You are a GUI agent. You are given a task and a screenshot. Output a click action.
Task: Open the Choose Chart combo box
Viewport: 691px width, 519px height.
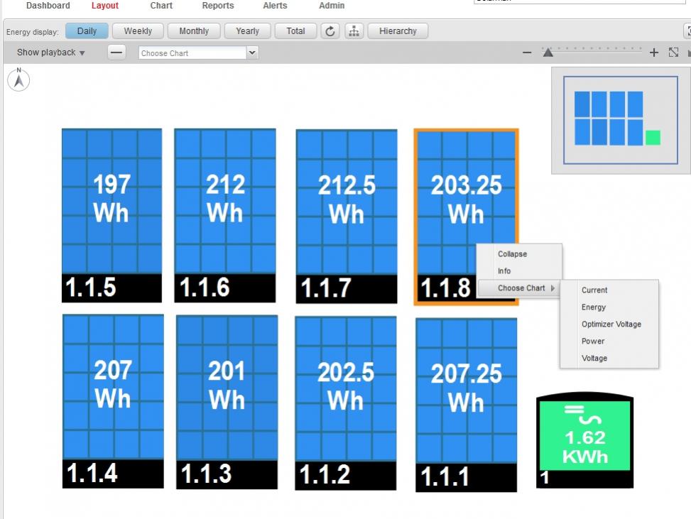(198, 53)
